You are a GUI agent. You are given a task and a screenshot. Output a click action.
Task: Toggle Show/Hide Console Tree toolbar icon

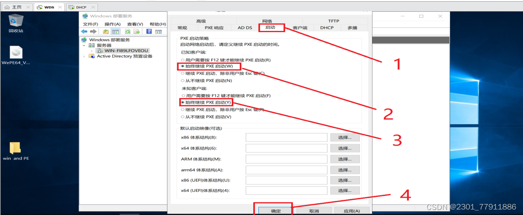pyautogui.click(x=115, y=31)
